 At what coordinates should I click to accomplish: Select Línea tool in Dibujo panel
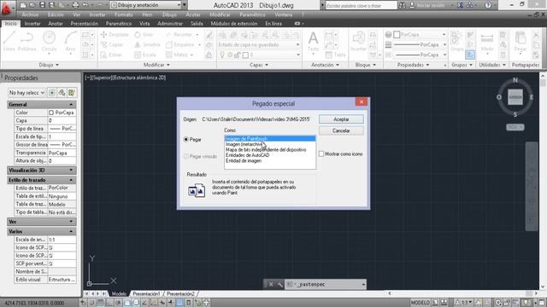[x=9, y=41]
